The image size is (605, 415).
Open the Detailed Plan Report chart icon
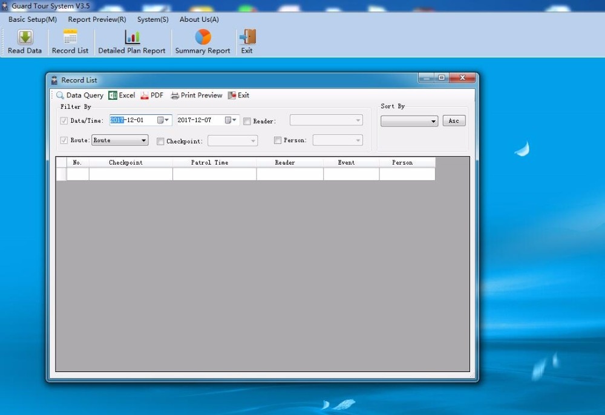132,38
